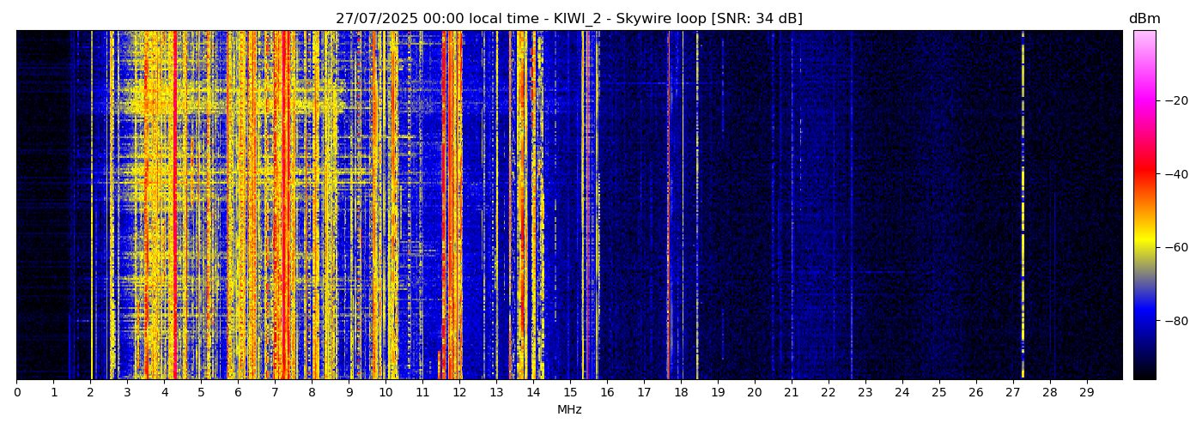Pick the red band of the colorbar
1202x429 pixels.
1144,172
